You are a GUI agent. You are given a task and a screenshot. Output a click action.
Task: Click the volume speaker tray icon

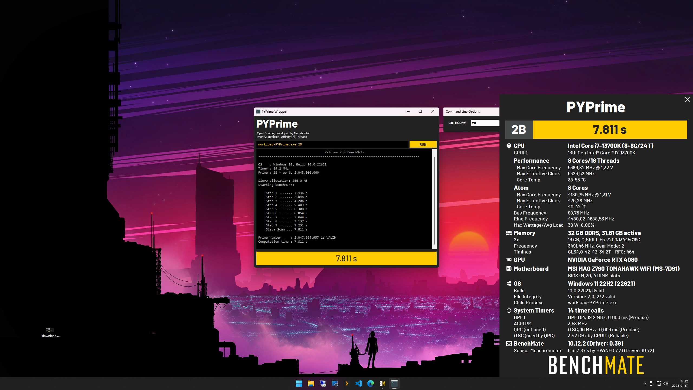(x=666, y=383)
